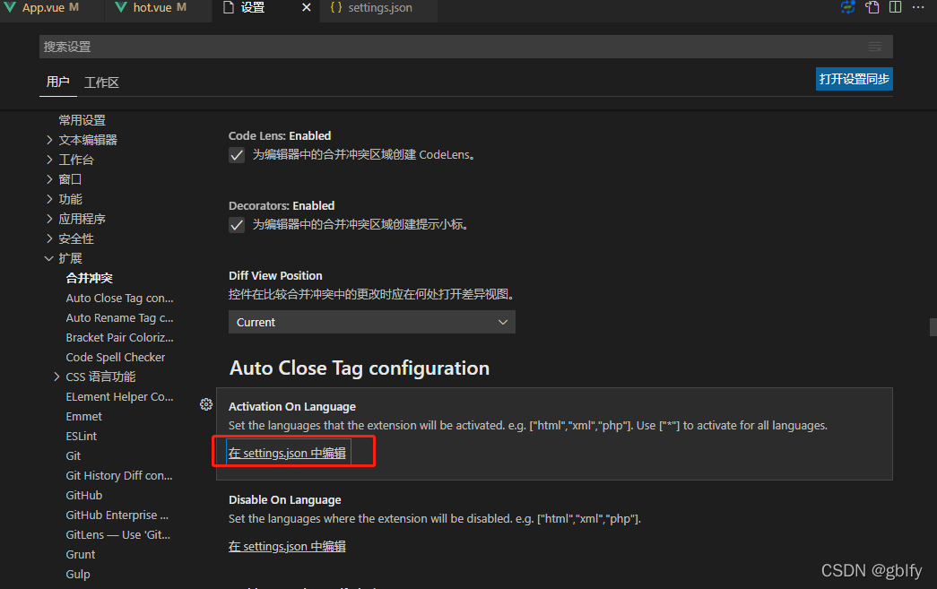
Task: Switch to App.vue tab
Action: (43, 8)
